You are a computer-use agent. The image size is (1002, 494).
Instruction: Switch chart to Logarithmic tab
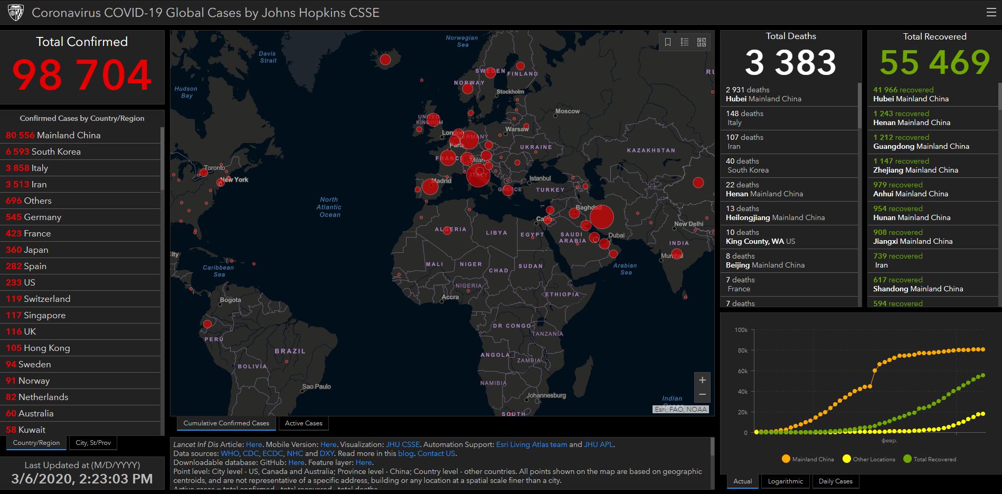(786, 481)
